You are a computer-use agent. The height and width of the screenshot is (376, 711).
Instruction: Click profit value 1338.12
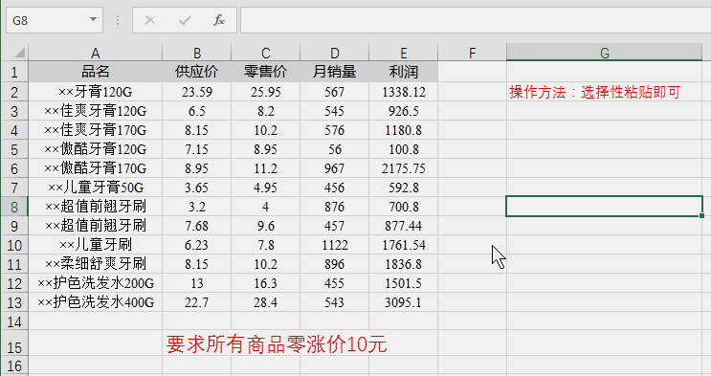[x=404, y=92]
